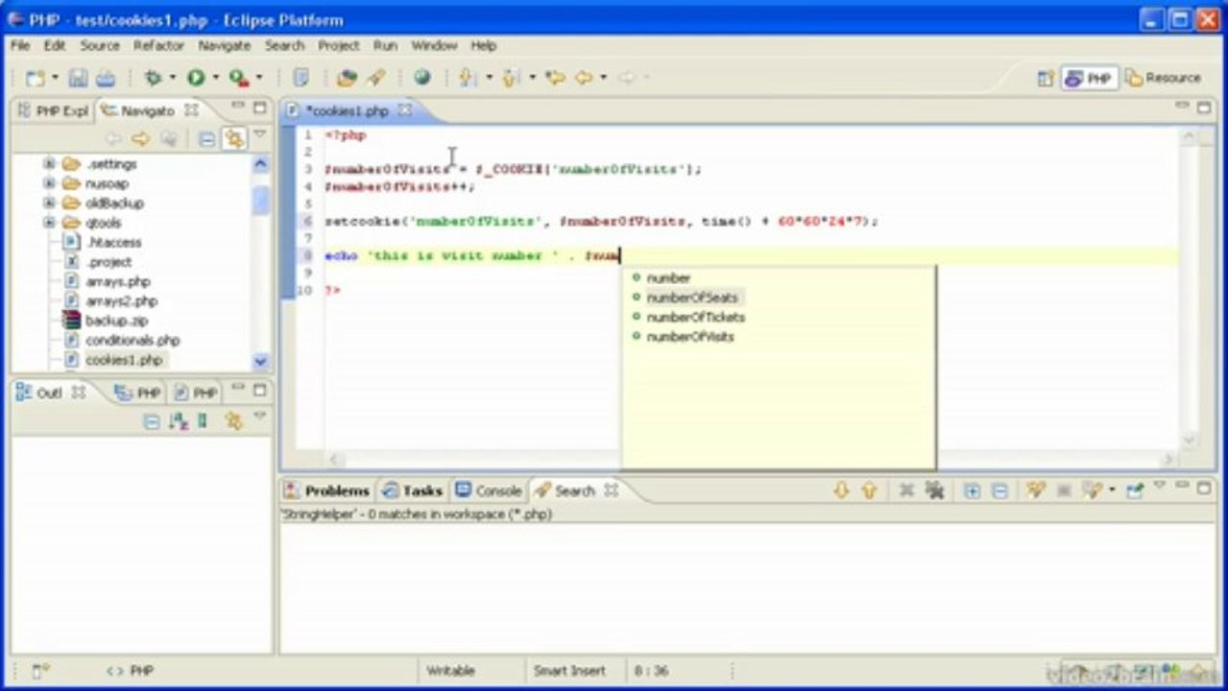The image size is (1228, 691).
Task: Collapse all in the Outline view
Action: point(151,421)
